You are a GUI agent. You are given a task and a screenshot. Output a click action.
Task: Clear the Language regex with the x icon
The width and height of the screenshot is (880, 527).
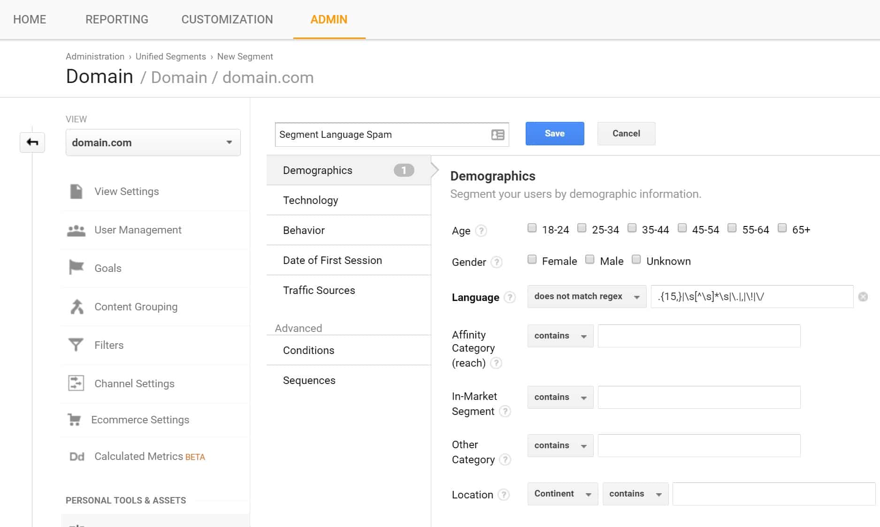[x=863, y=296]
